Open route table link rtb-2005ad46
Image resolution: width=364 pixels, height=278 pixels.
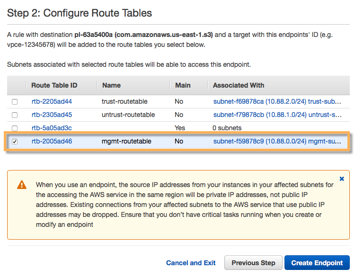52,141
